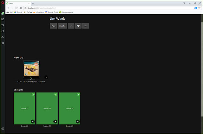Open WhatsApp in the Opera sidebar
The width and height of the screenshot is (203, 134).
tap(3, 13)
